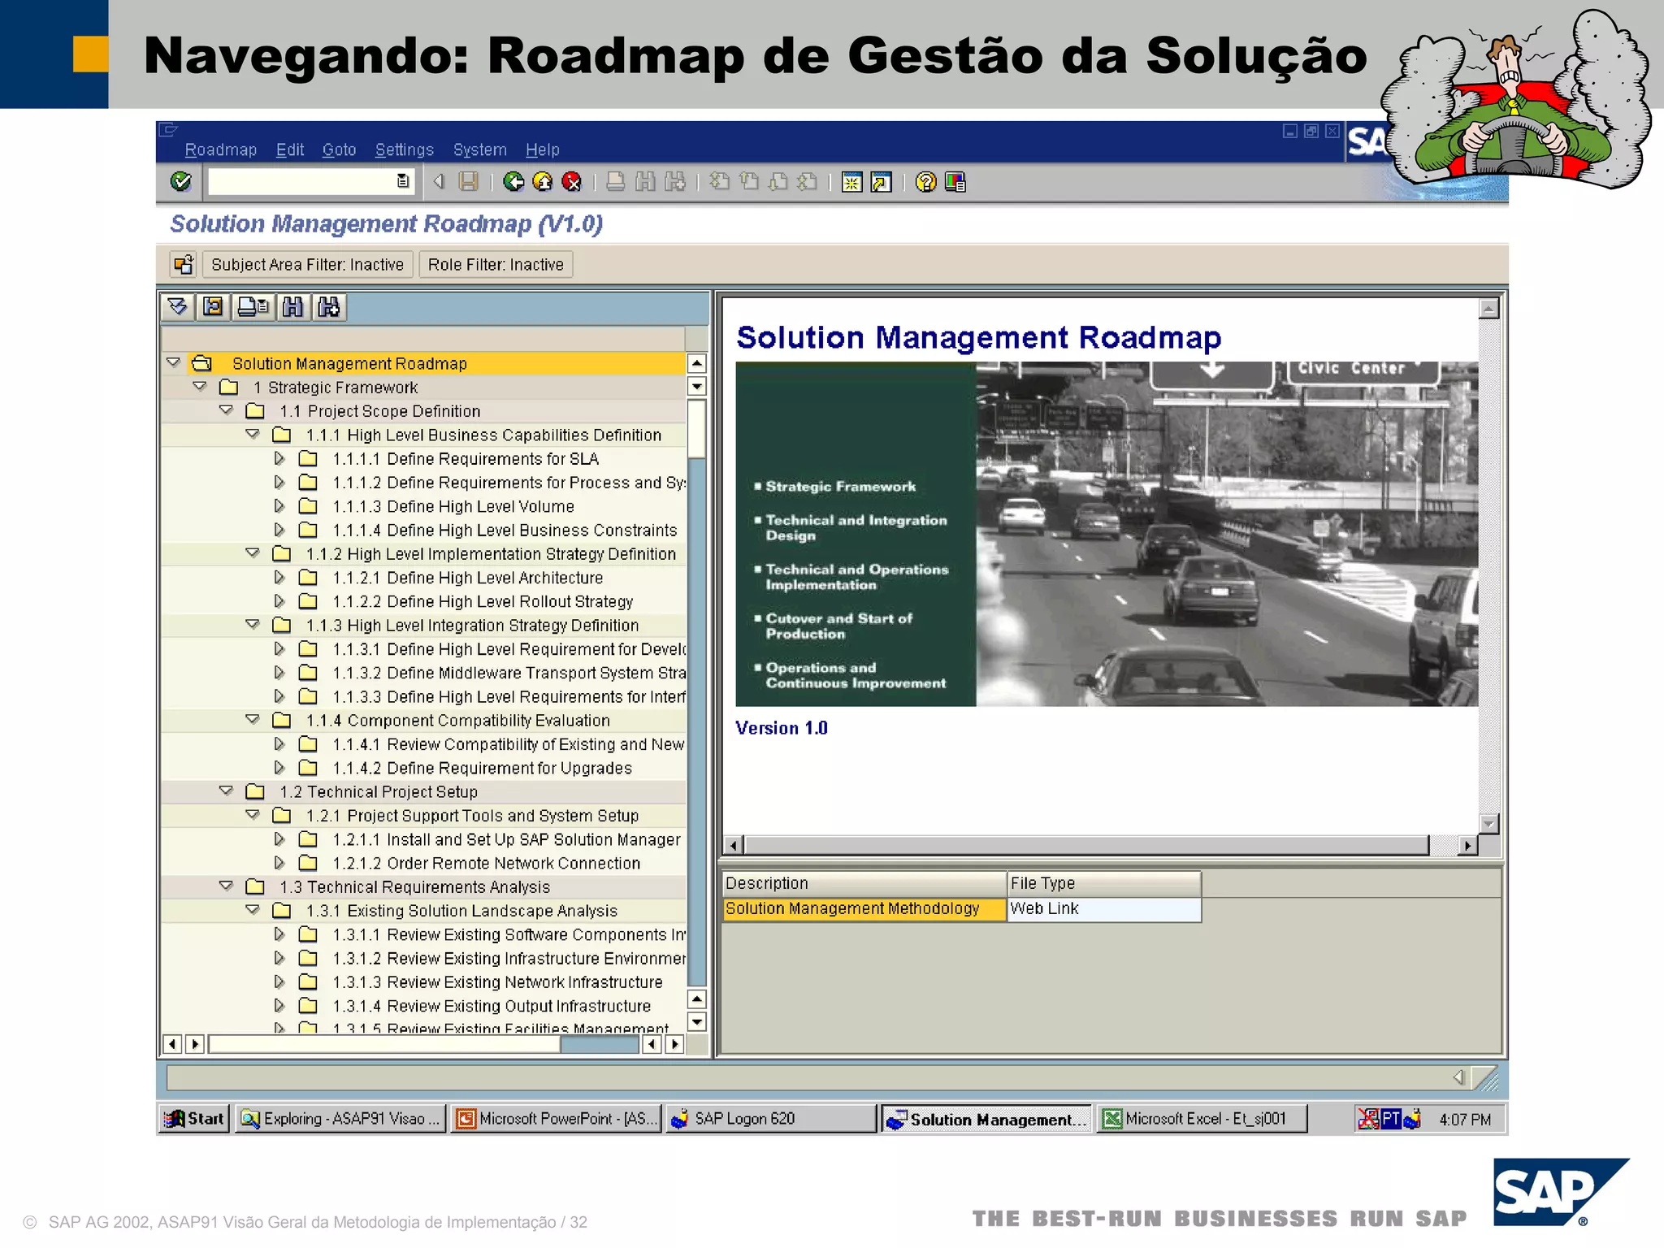Click the Print icon in main toolbar
1664x1248 pixels.
616,182
